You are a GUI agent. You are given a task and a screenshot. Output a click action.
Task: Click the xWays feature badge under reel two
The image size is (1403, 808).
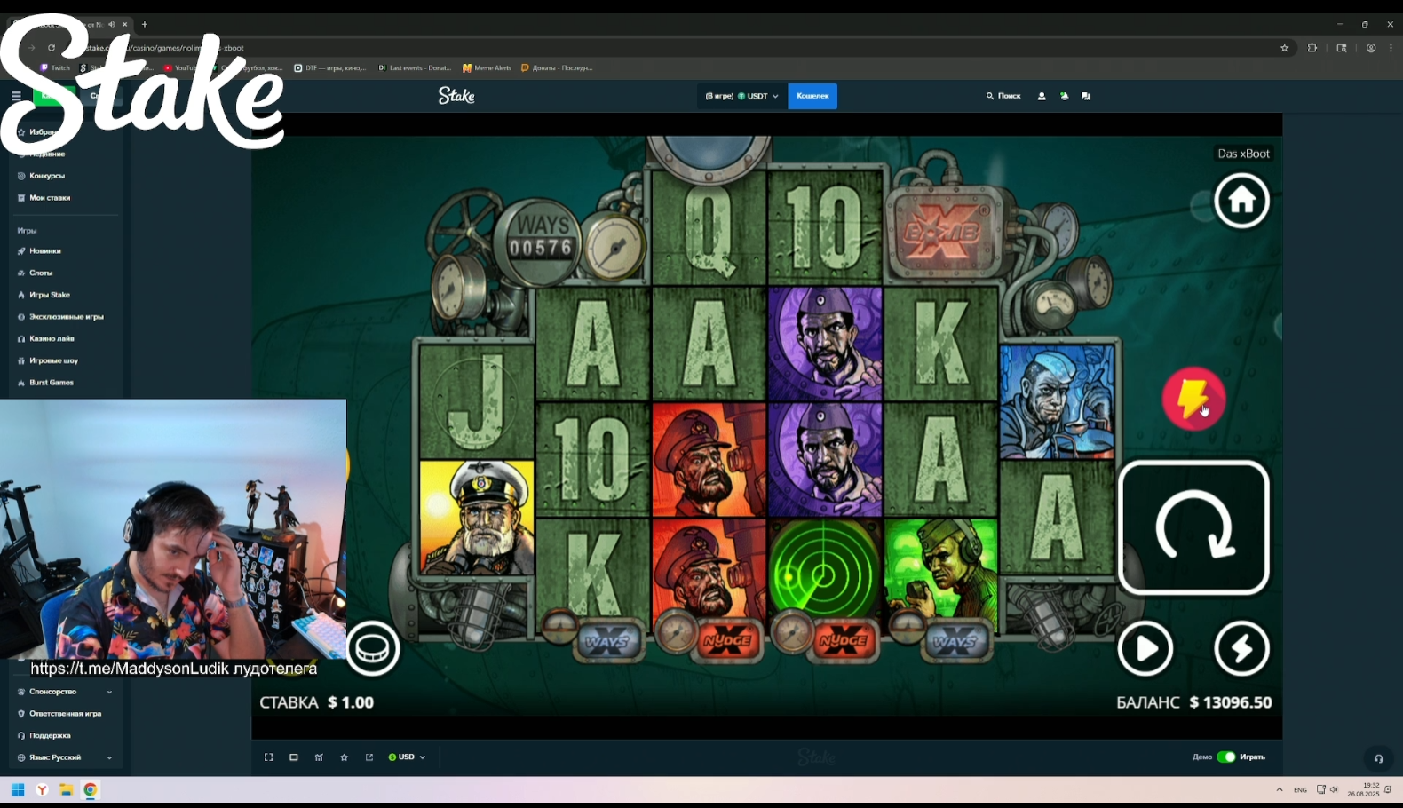point(607,641)
